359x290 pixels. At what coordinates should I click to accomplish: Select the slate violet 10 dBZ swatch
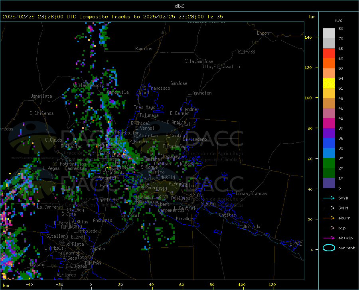coord(329,183)
